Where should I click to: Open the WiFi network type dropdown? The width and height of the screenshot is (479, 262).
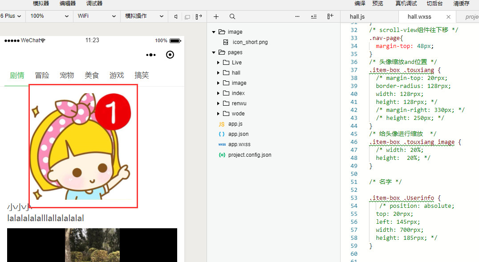coord(97,16)
